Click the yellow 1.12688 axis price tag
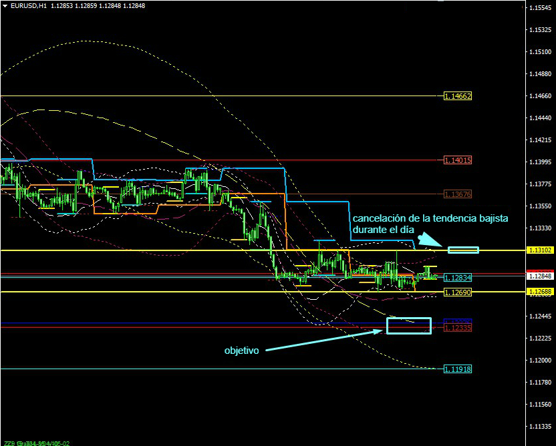 [539, 292]
